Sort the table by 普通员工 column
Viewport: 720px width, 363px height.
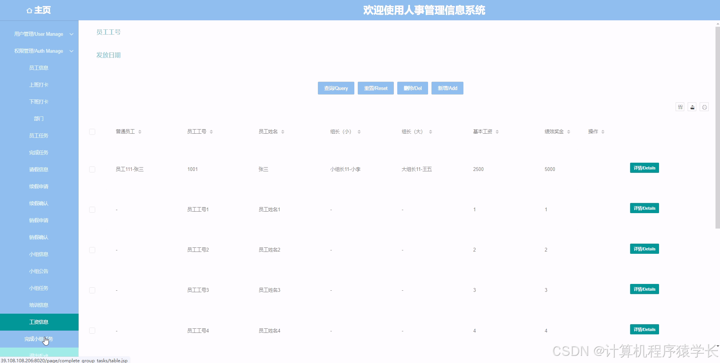tap(140, 131)
